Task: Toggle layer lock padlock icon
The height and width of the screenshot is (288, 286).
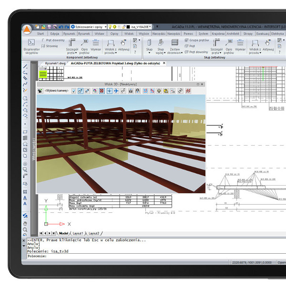Action: [123, 27]
